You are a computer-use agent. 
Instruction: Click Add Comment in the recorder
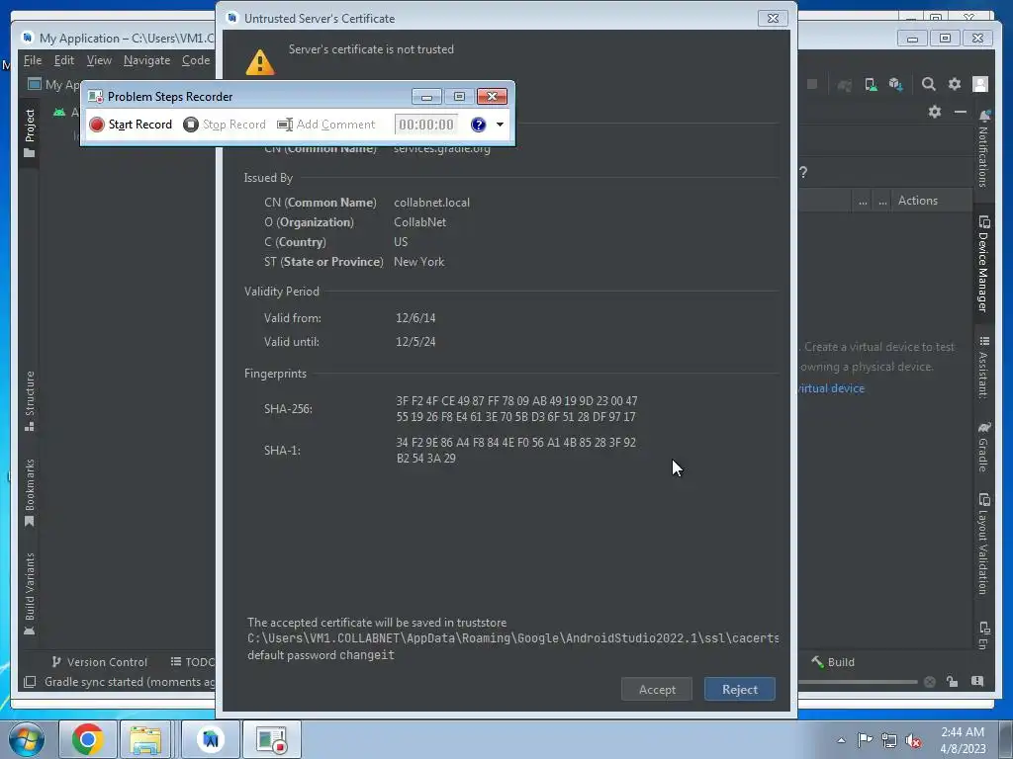pos(326,125)
